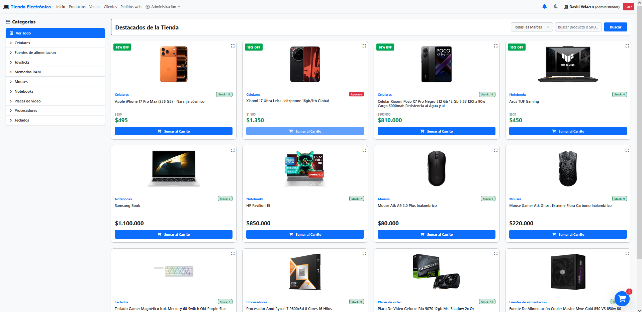Screen dimensions: 642x312
Task: Click the Buscar search button
Action: [616, 27]
